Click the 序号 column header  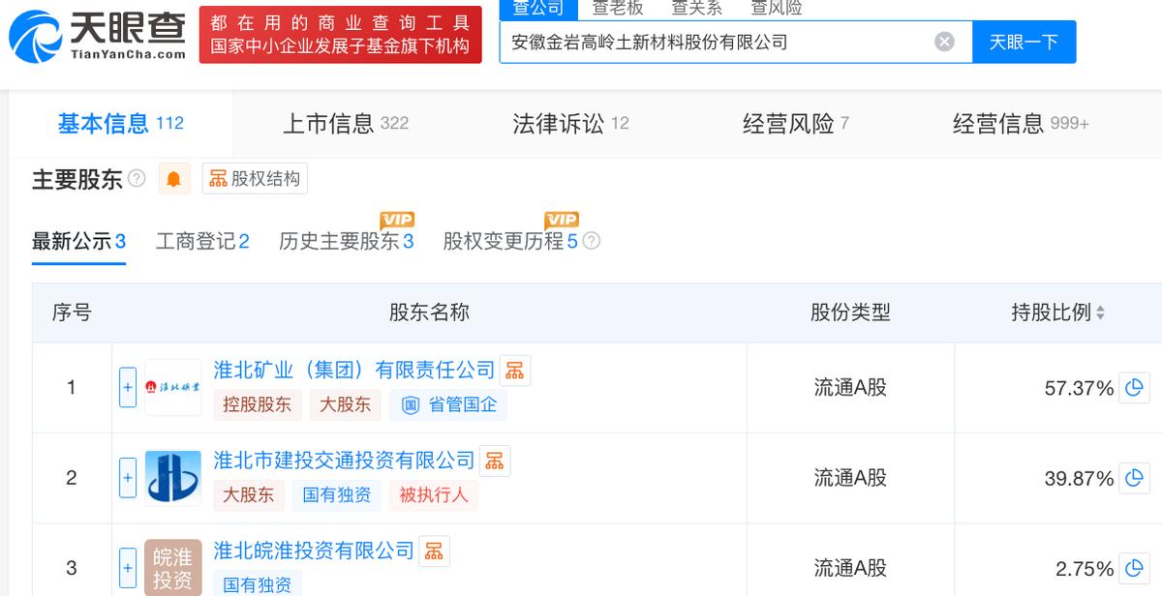(x=72, y=313)
